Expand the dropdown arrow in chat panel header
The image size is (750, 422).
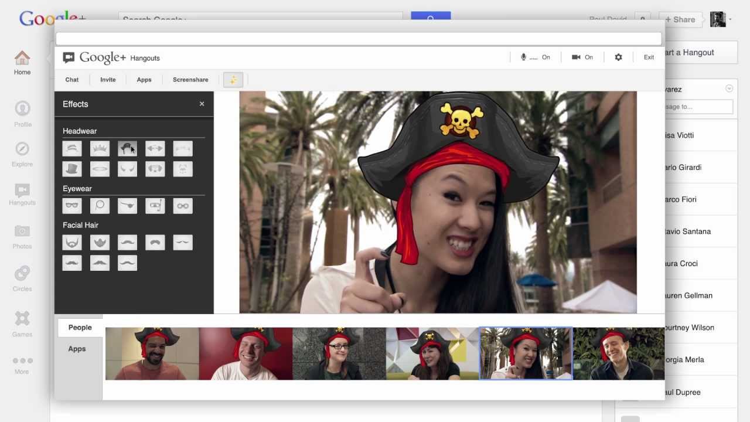729,89
